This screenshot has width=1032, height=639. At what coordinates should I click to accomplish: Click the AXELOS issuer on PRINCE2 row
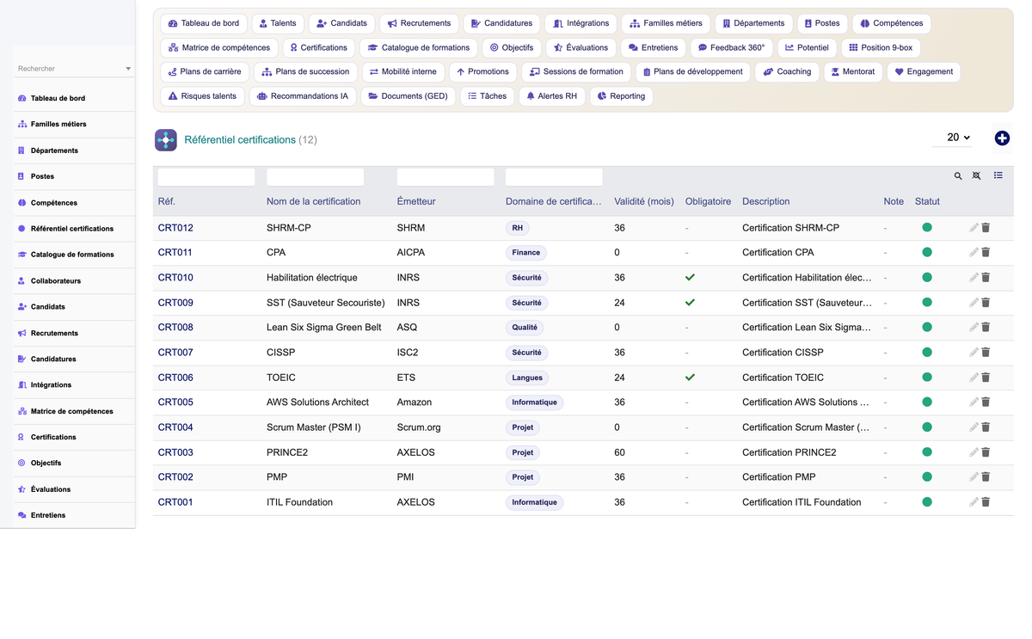click(x=416, y=452)
